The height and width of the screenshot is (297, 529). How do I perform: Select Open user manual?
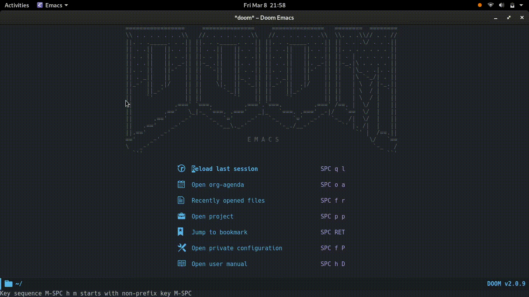[219, 264]
